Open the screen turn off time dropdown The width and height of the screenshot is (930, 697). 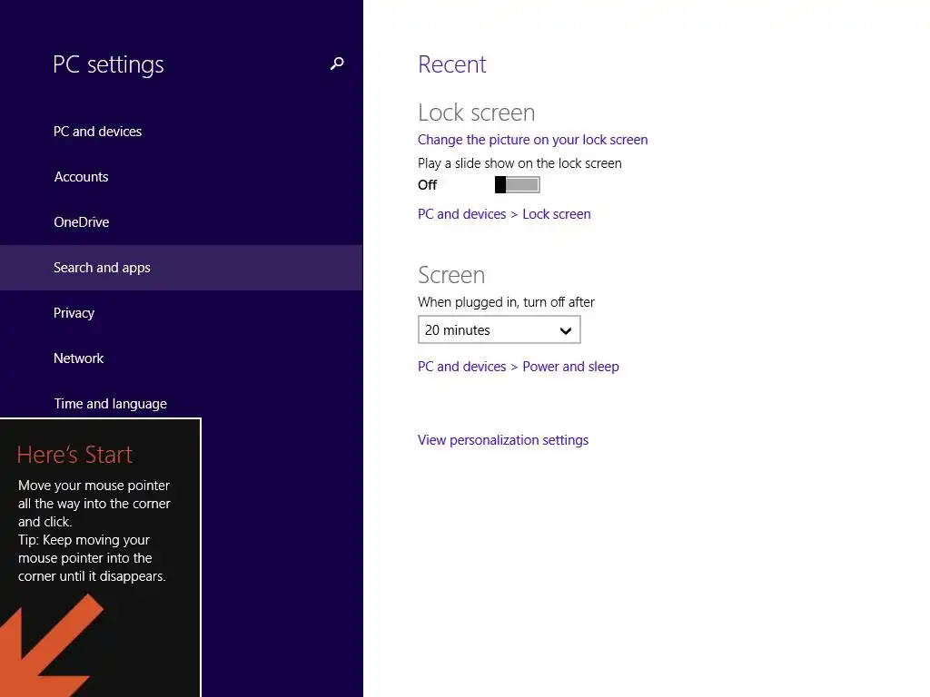[499, 330]
